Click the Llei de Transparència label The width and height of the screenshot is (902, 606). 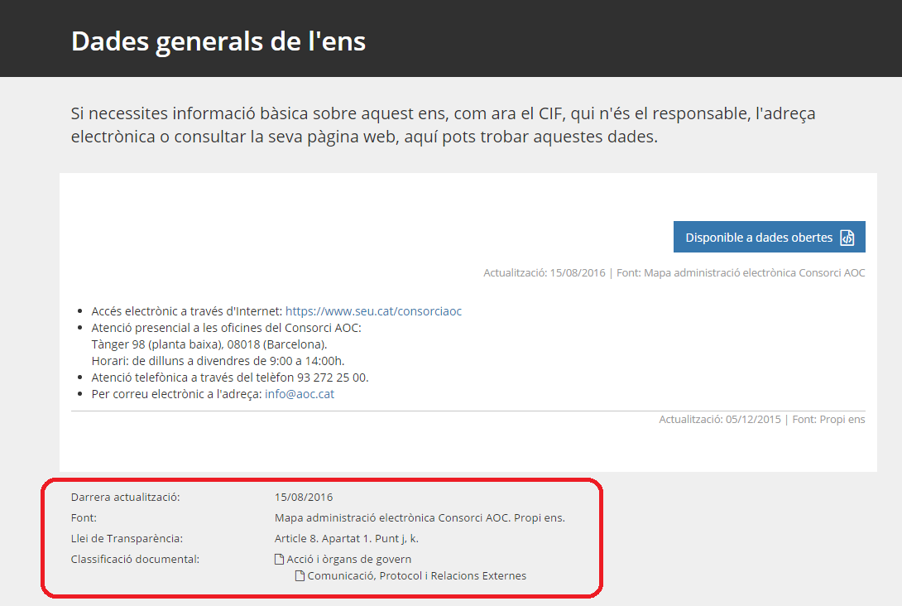(127, 539)
